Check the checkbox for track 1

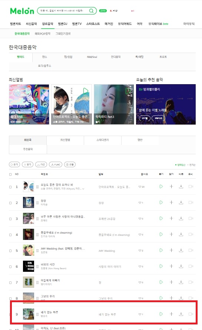[10, 187]
